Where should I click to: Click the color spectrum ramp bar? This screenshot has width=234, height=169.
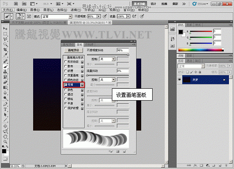[201, 50]
